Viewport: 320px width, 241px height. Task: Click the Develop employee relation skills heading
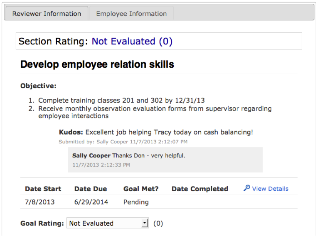[x=97, y=64]
